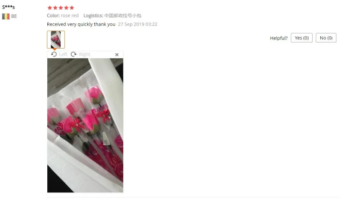Click the first red rating star

point(50,8)
